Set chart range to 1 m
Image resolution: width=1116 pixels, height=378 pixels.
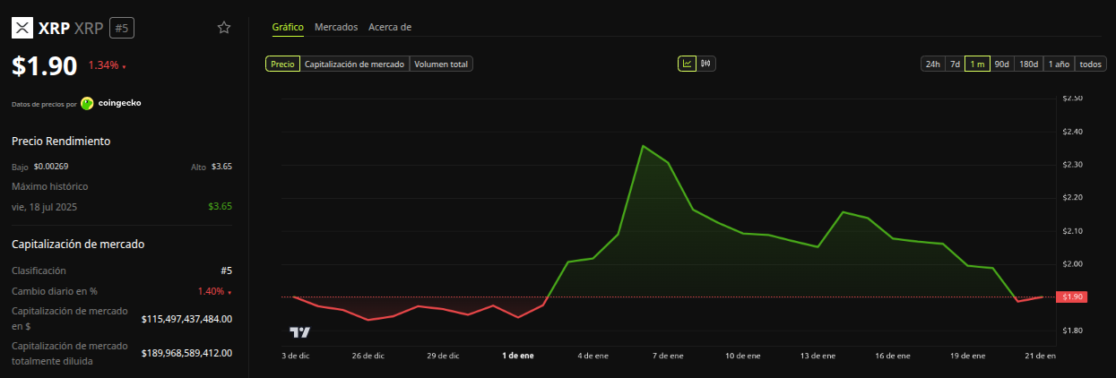click(977, 64)
